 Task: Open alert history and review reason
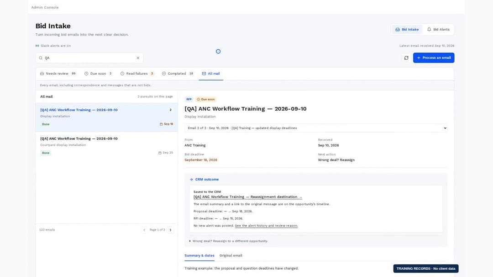266,226
